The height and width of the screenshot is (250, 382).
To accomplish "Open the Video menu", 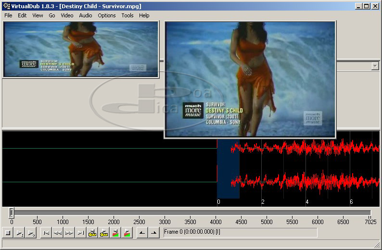I will tap(67, 15).
